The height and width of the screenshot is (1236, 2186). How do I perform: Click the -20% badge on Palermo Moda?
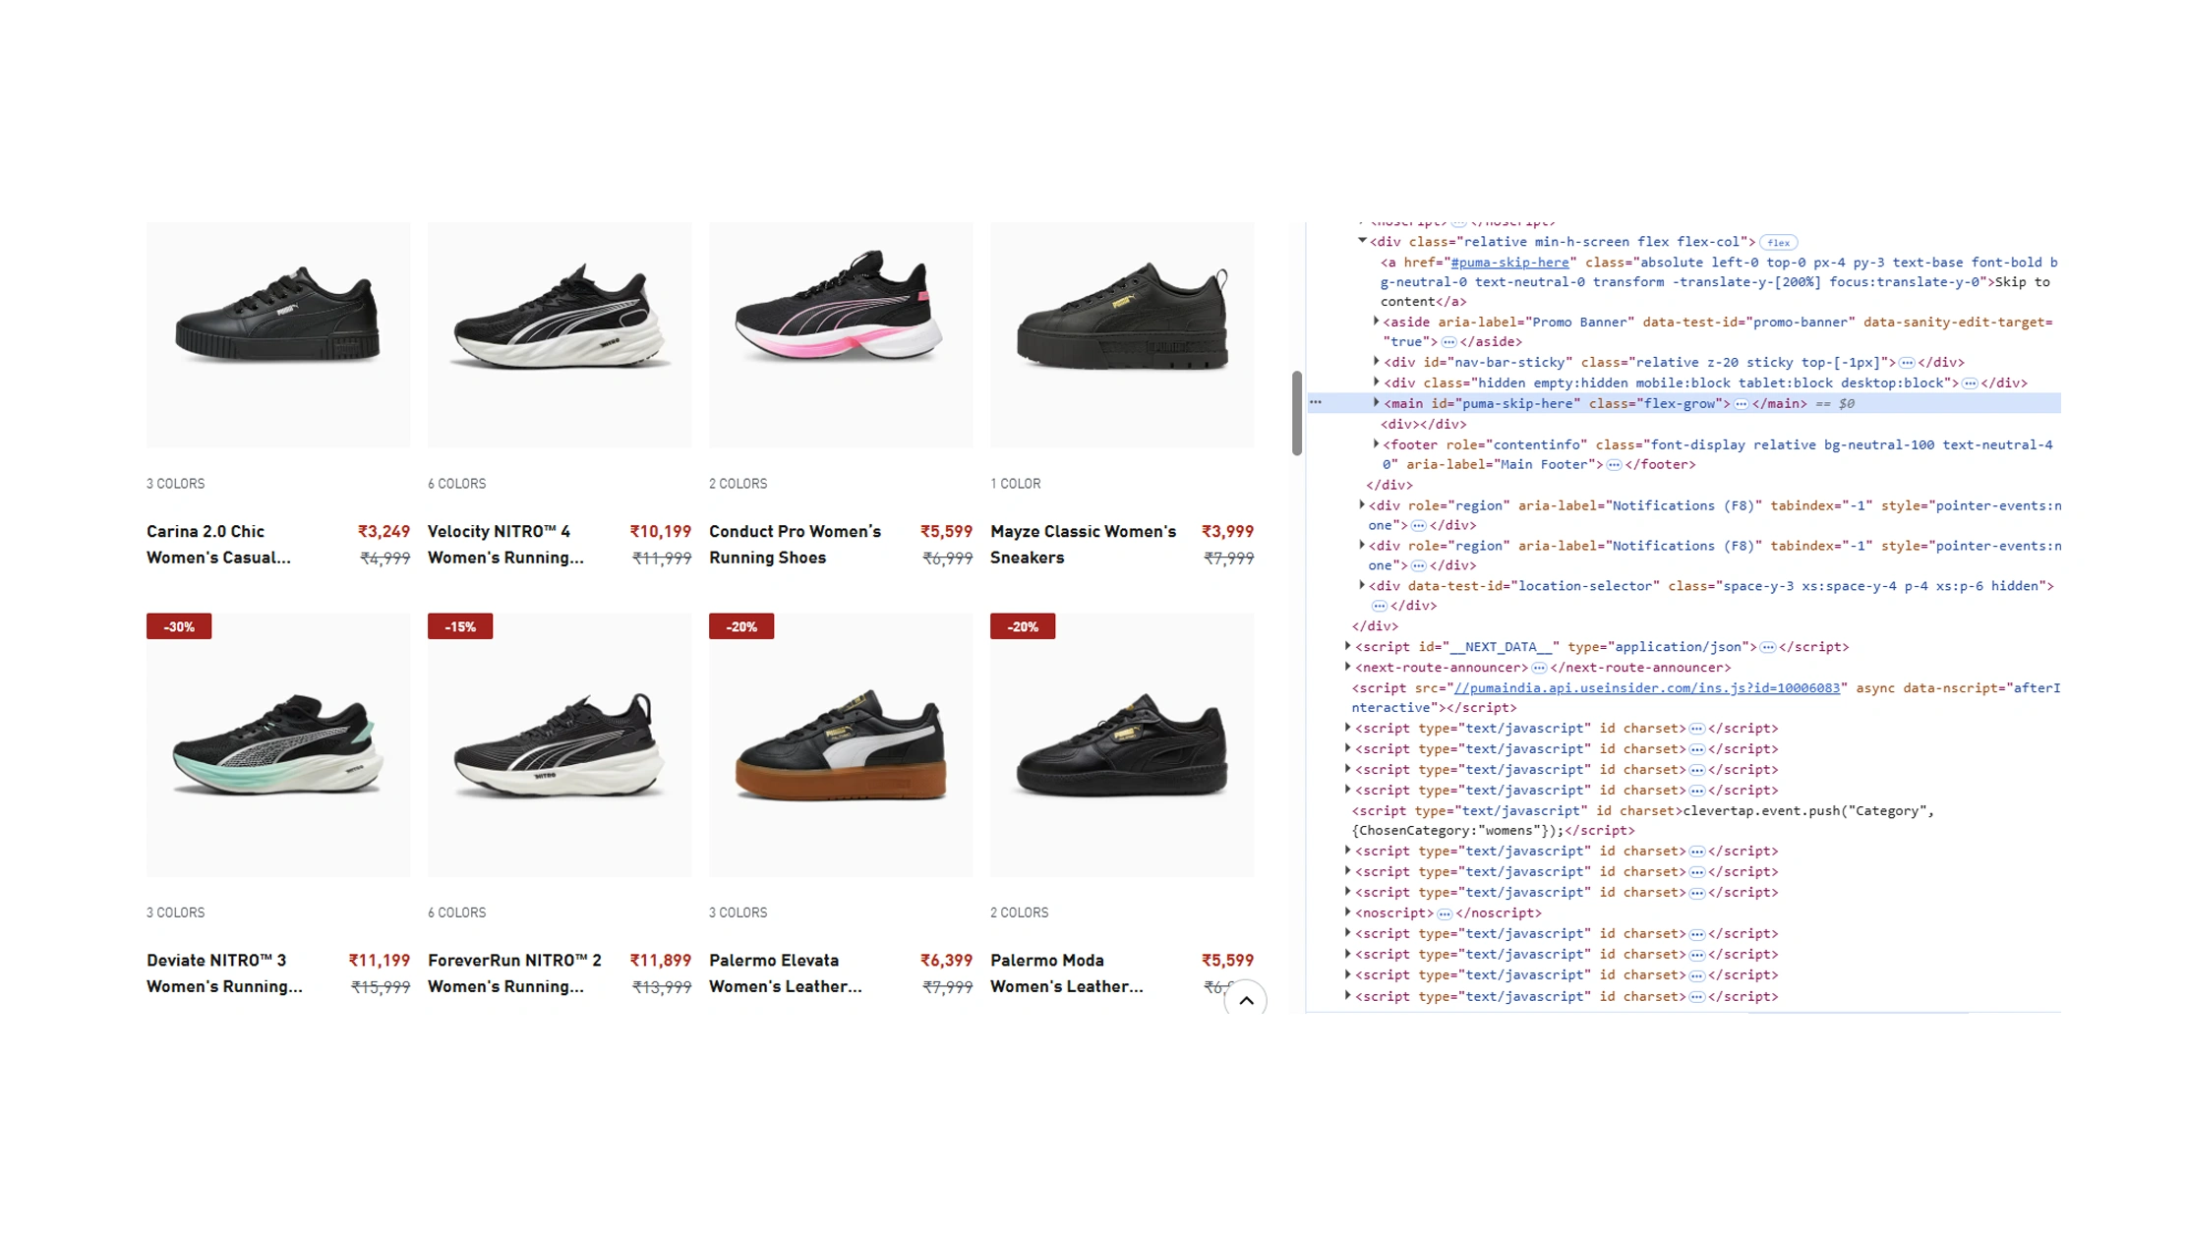(1023, 626)
